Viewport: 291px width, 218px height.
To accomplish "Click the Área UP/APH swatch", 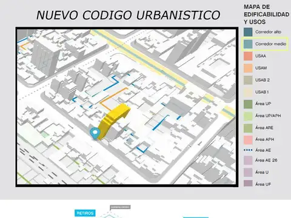I will (248, 116).
